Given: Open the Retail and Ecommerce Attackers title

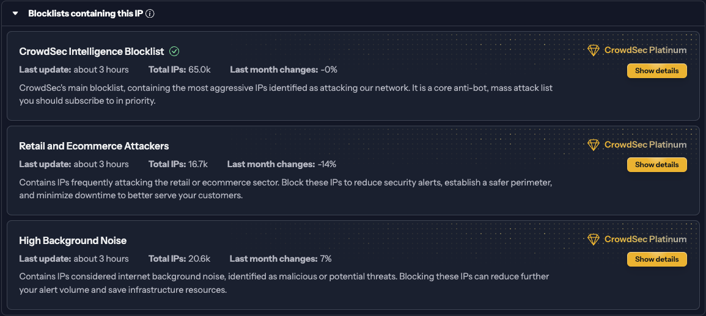Looking at the screenshot, I should pos(94,146).
